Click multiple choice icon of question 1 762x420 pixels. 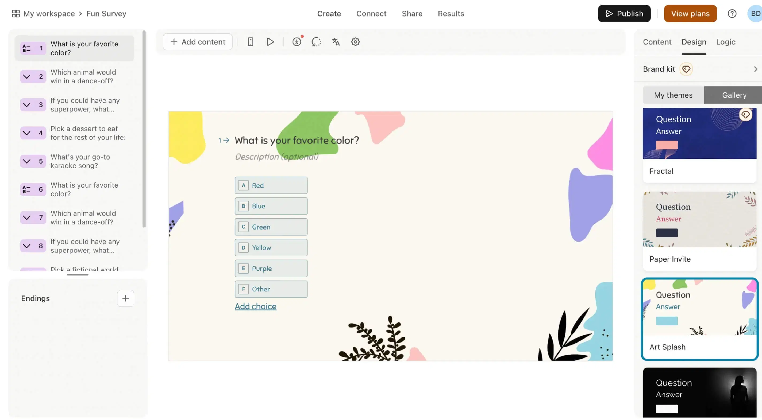pos(27,48)
